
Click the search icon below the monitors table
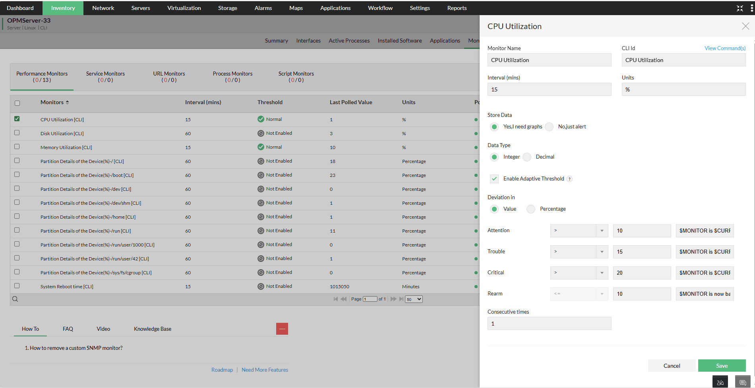click(x=15, y=299)
